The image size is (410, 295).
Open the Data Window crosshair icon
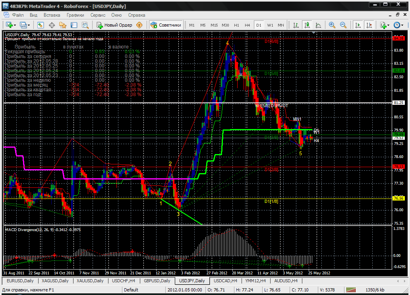[x=52, y=25]
